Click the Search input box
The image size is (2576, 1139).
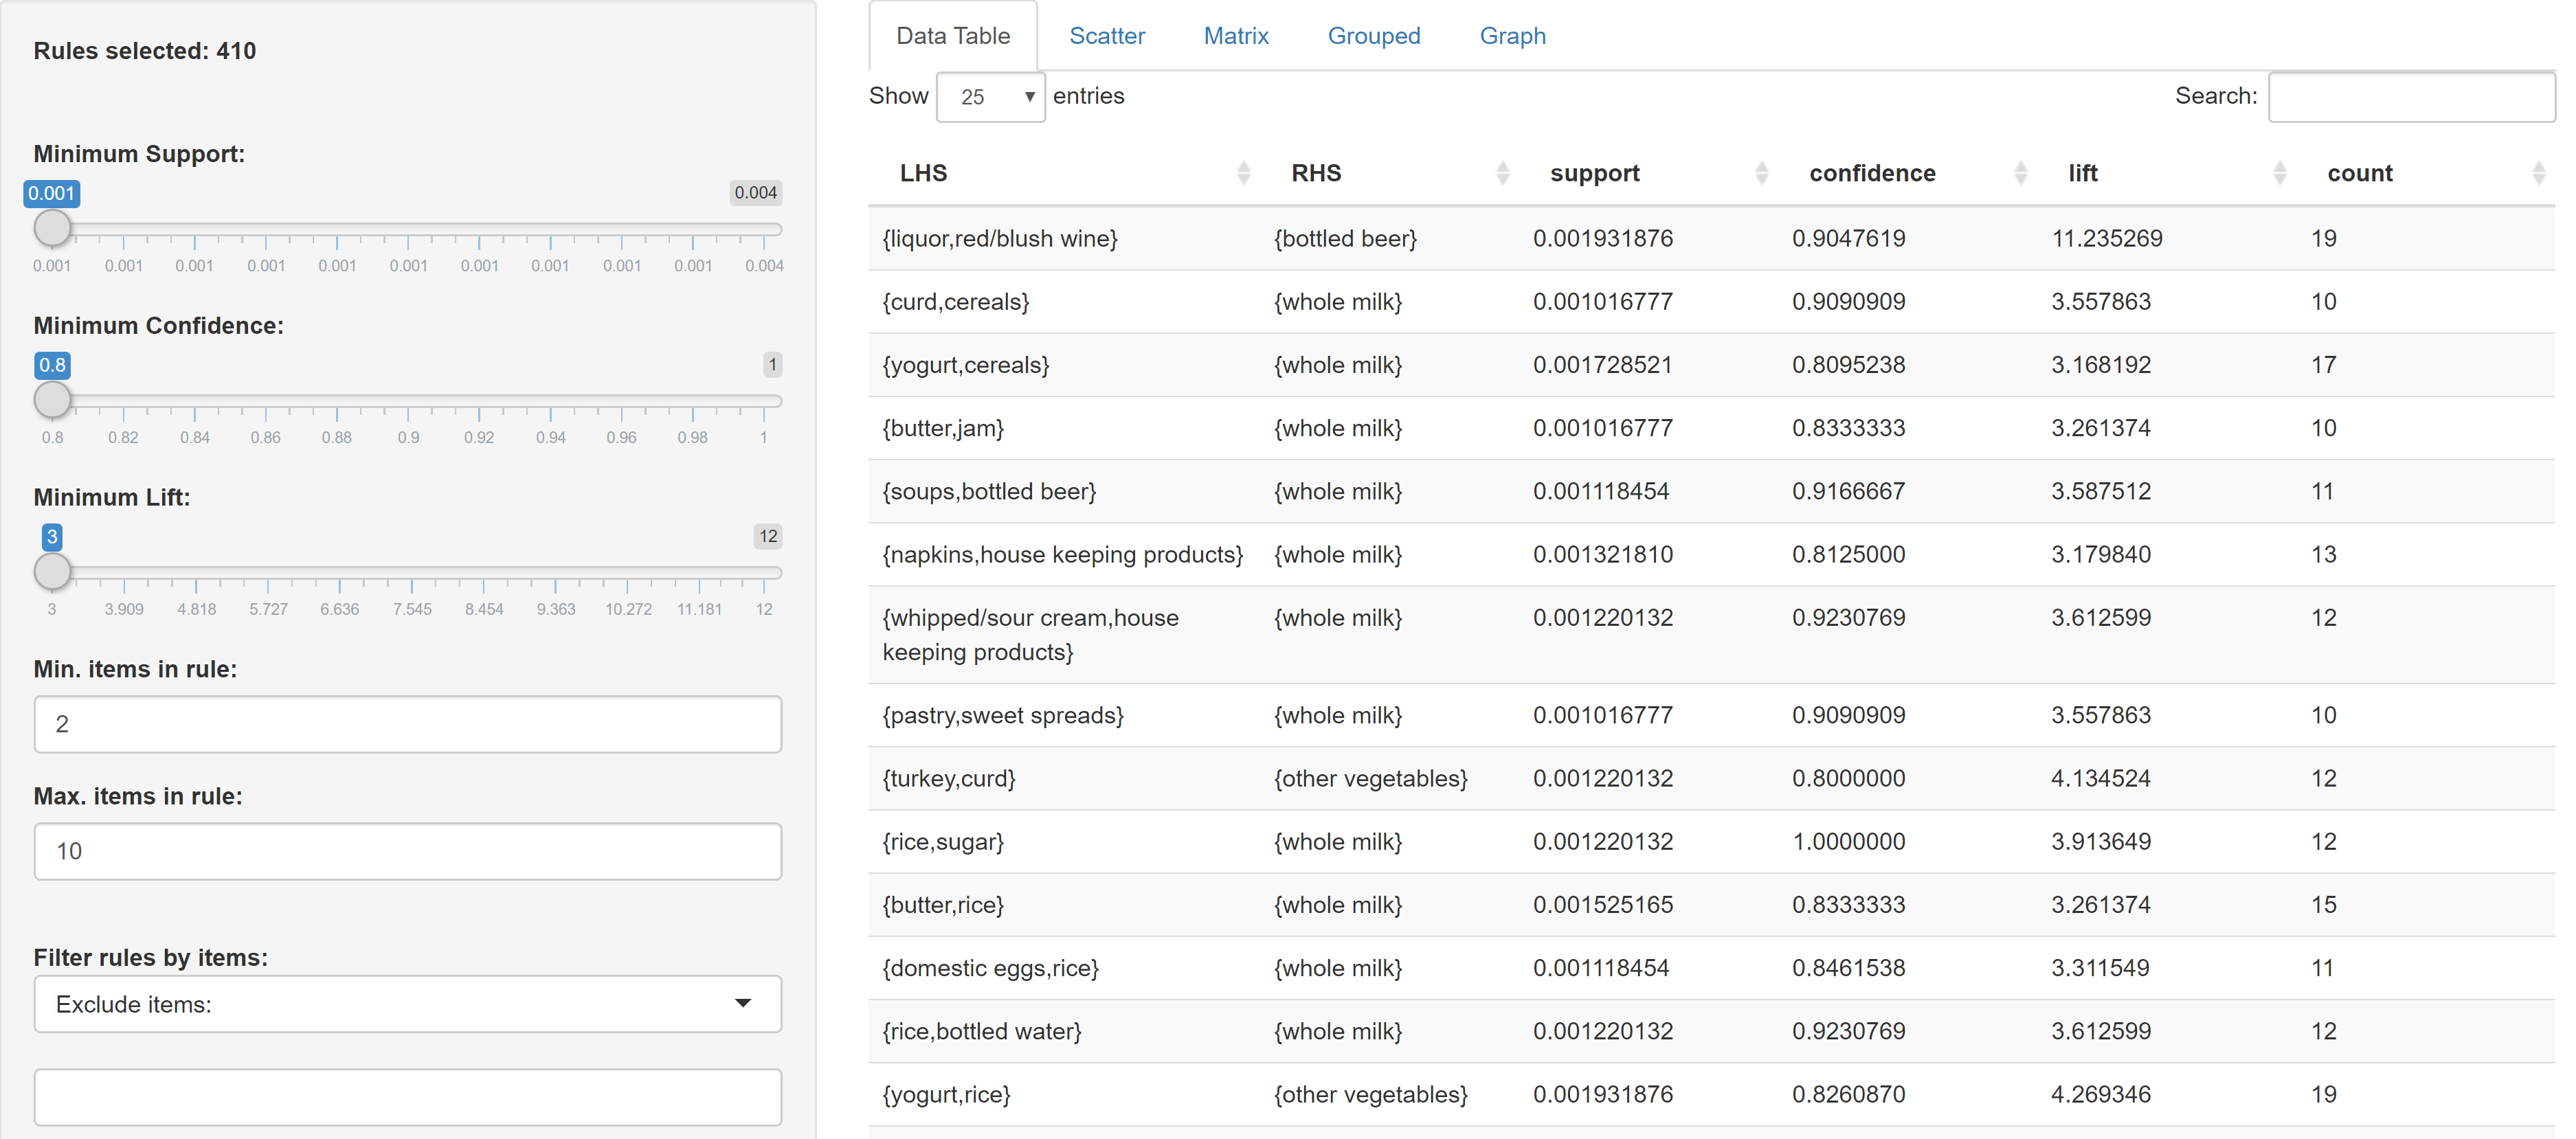[x=2411, y=97]
